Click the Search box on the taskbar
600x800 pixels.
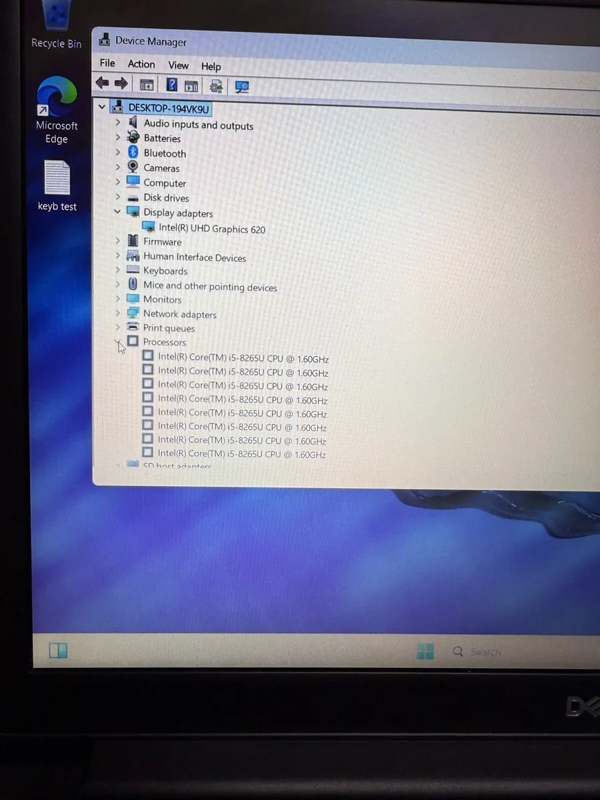pos(485,652)
